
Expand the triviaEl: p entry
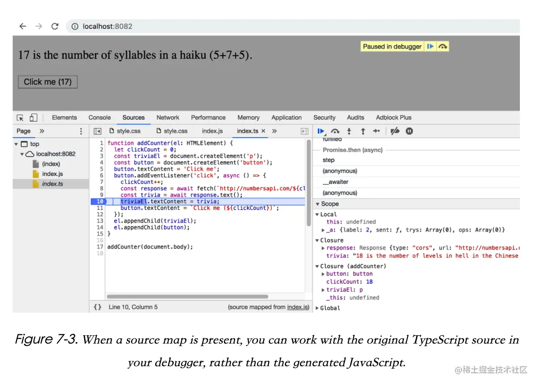coord(323,290)
